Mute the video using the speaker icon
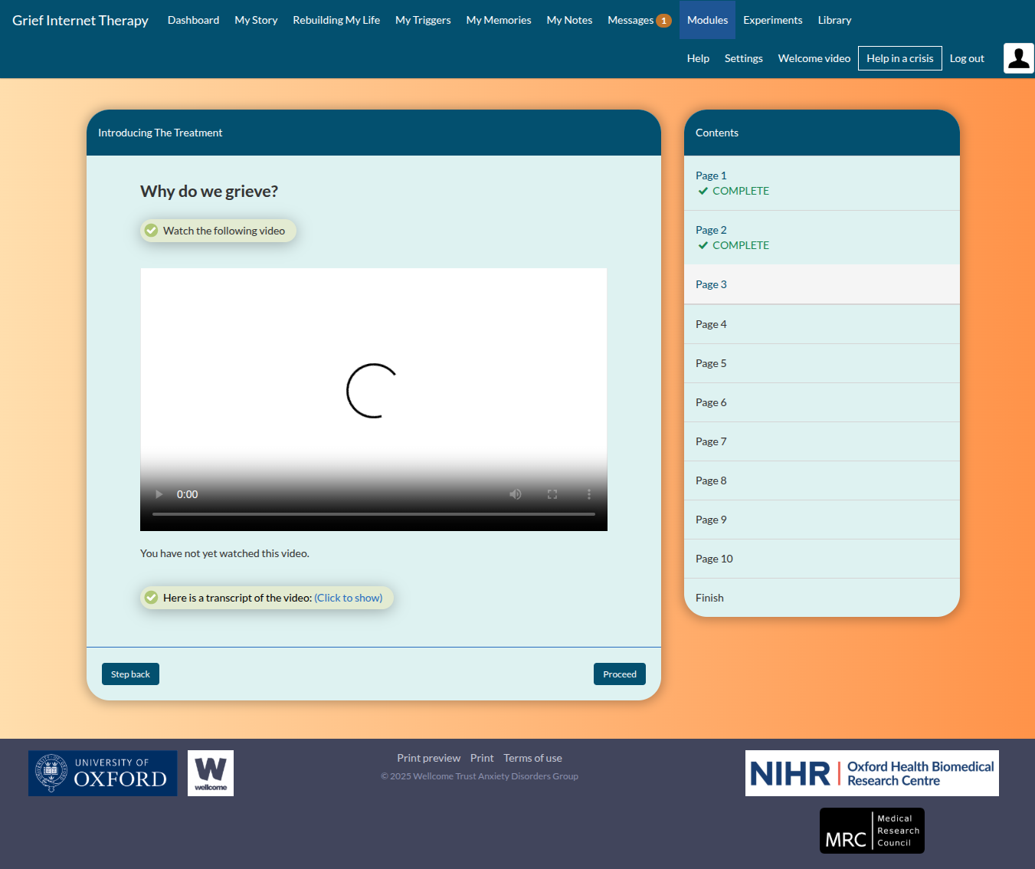 coord(516,494)
